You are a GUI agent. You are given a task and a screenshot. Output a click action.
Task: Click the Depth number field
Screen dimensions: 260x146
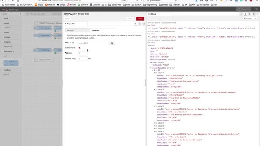(82, 53)
